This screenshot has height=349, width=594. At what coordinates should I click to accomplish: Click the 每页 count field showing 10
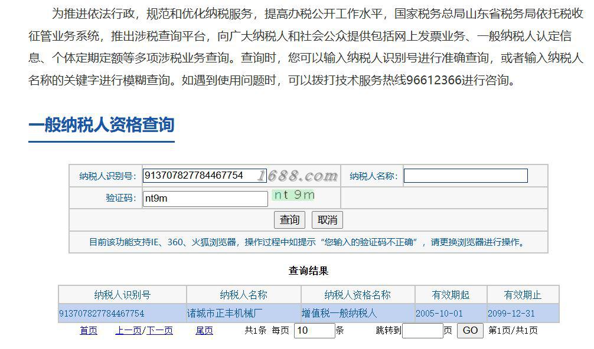(315, 331)
